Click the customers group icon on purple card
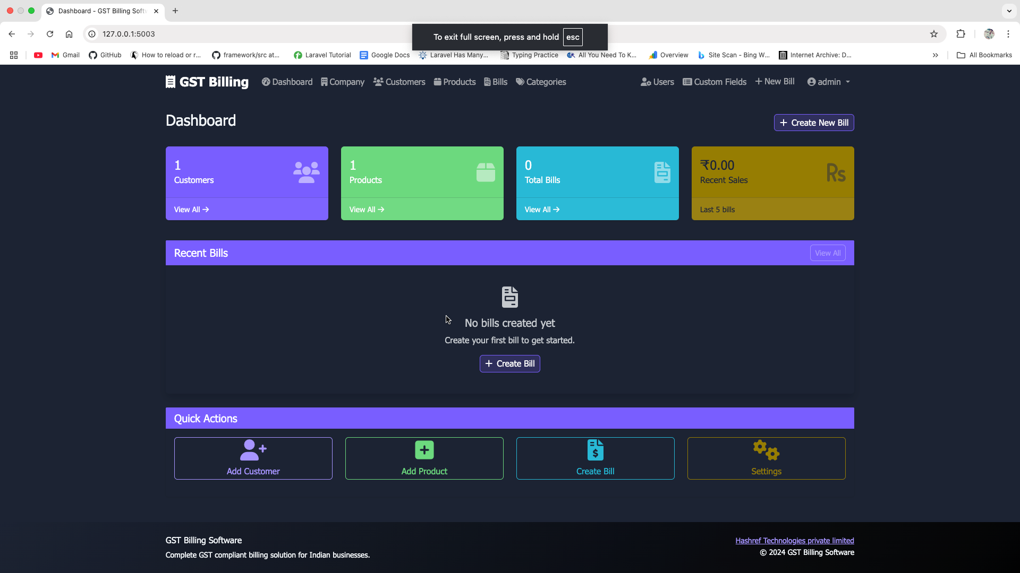 (306, 172)
